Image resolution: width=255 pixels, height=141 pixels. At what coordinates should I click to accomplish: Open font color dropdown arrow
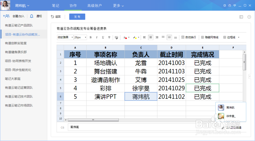point(129,37)
